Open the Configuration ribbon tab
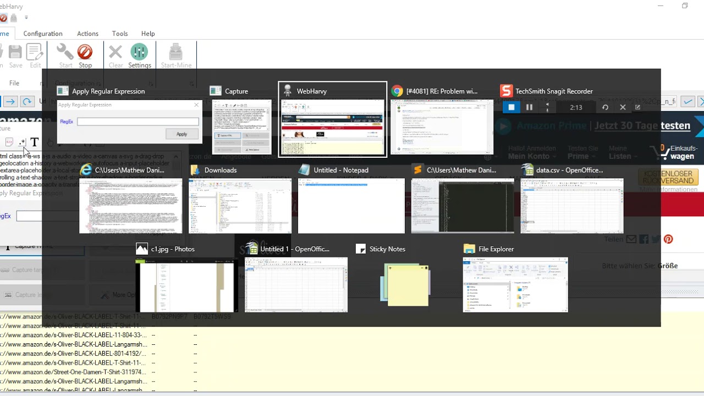704x396 pixels. (43, 34)
